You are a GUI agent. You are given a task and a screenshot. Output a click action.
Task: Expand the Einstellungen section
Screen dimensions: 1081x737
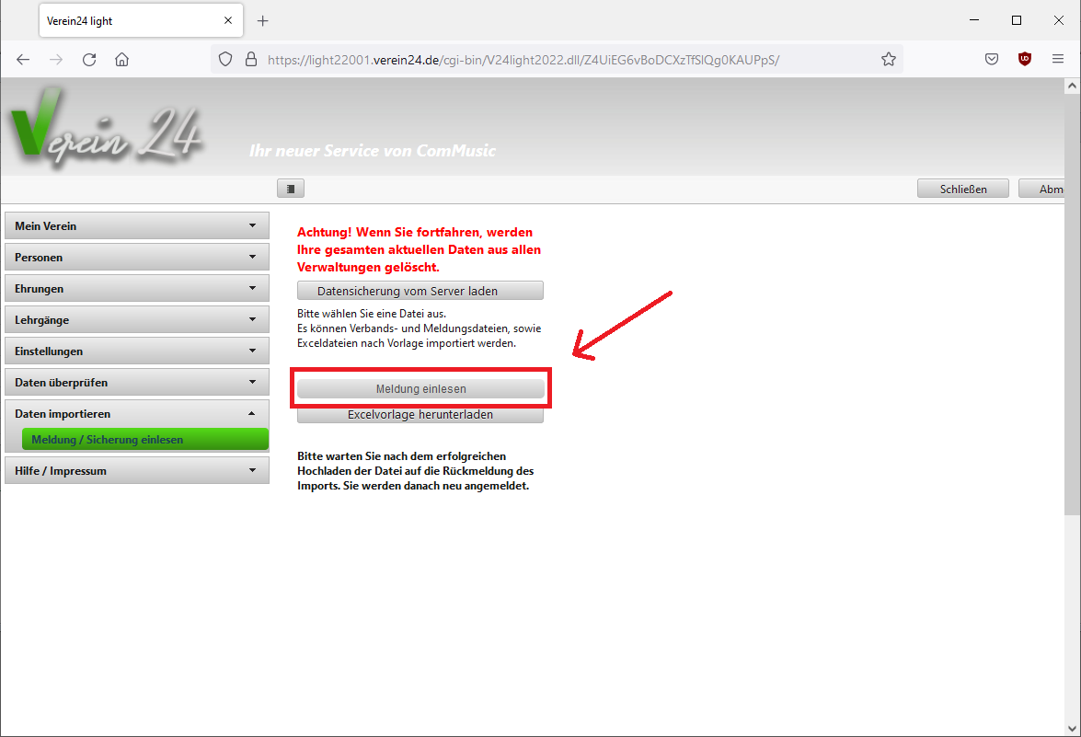tap(136, 351)
